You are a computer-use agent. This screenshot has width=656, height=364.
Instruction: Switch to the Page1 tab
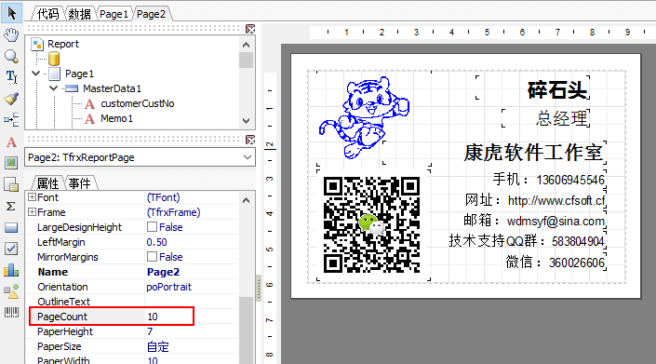[114, 14]
